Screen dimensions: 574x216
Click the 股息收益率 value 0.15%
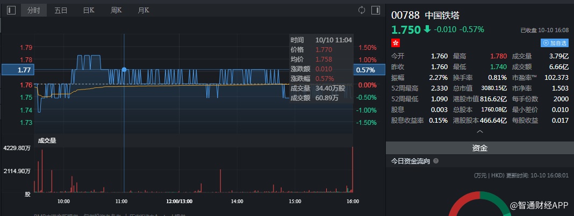point(439,120)
